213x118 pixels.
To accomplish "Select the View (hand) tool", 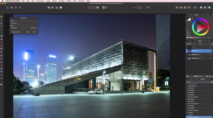I will pos(1,17).
